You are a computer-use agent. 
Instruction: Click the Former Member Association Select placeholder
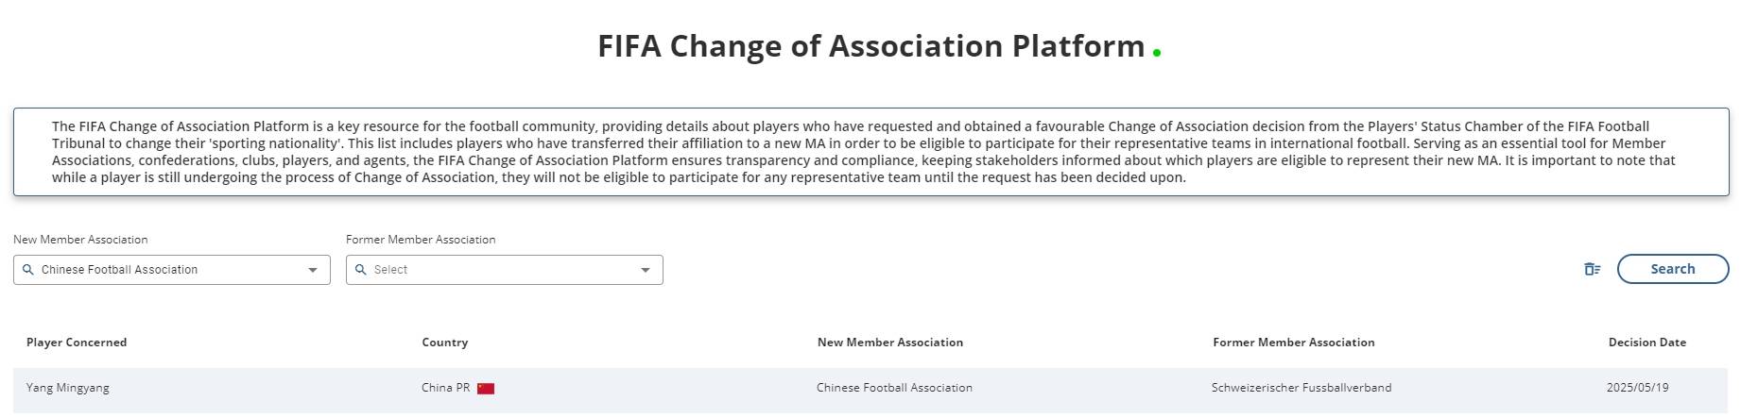pos(390,270)
